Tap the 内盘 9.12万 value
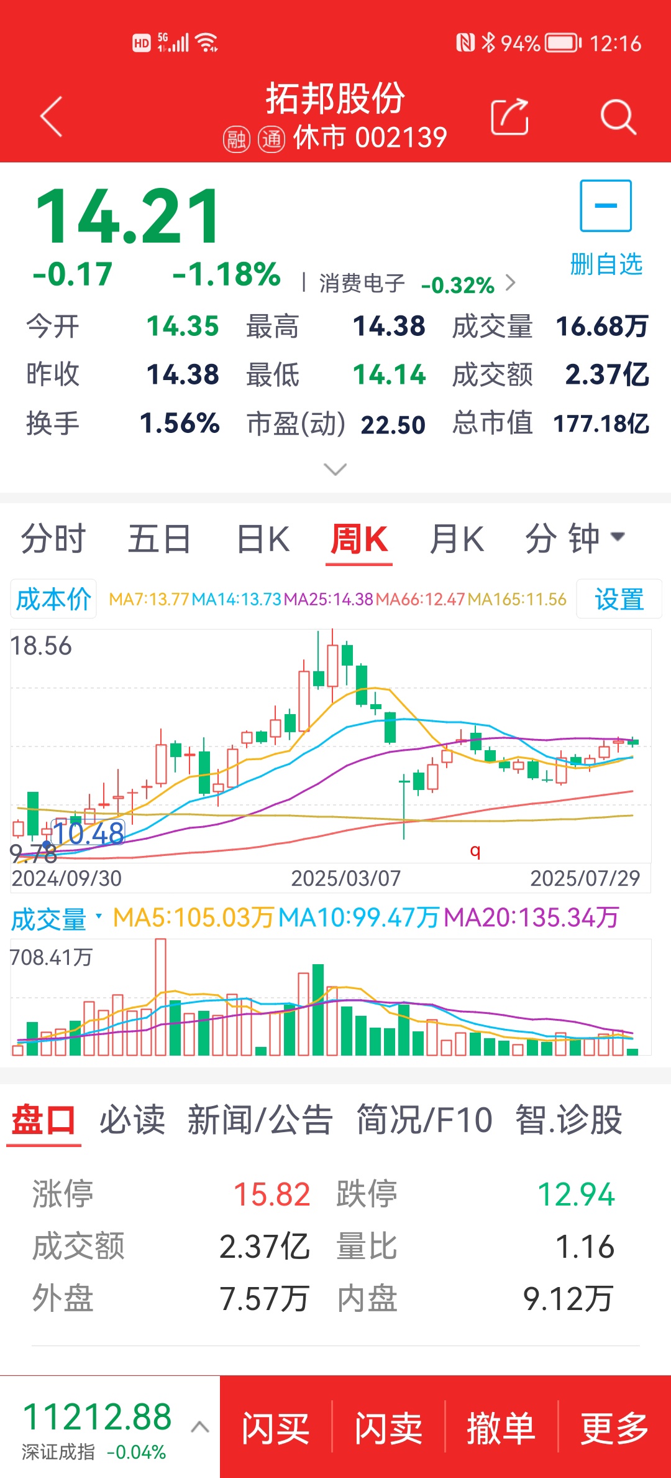The width and height of the screenshot is (671, 1478). [x=568, y=1299]
